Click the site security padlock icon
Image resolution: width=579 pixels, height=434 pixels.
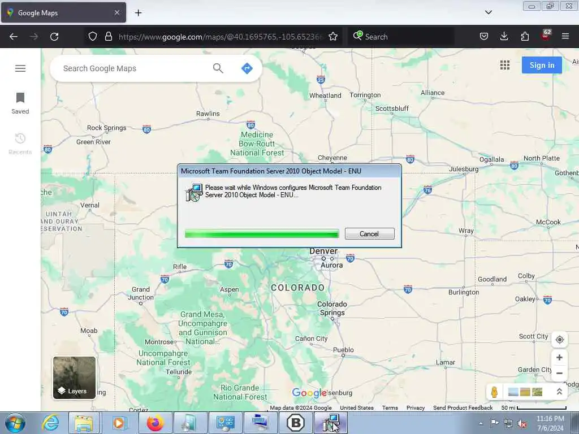[108, 36]
